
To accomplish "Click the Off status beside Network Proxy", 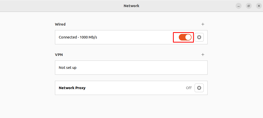I will [189, 88].
